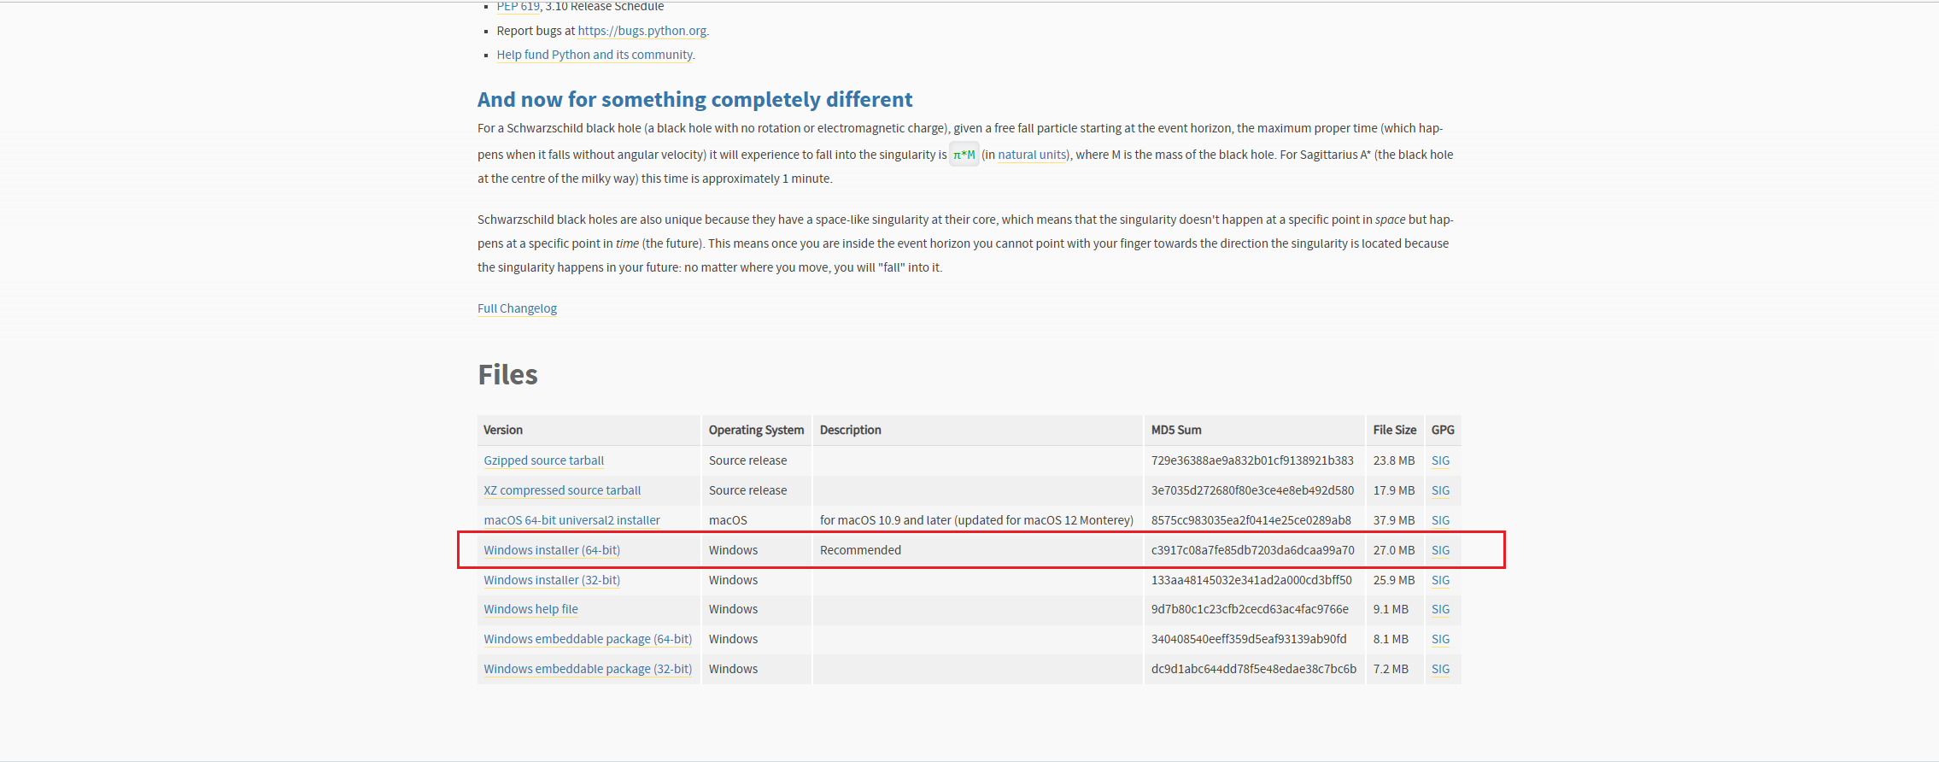The width and height of the screenshot is (1939, 762).
Task: Click MD5 sum c3917c08a7fe85db7203da6dcaa99a70
Action: [1252, 550]
